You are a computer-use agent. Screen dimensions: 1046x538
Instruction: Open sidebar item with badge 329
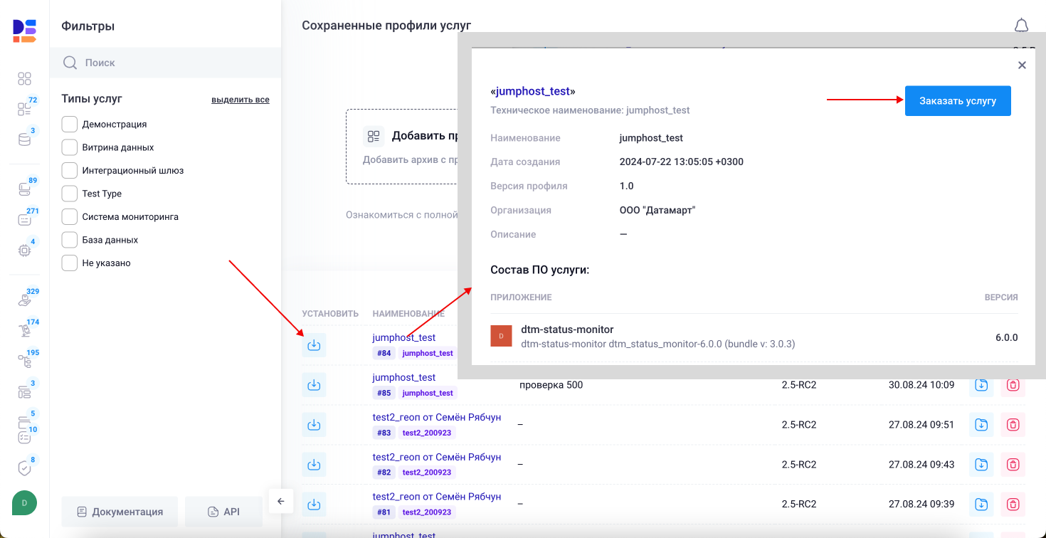click(24, 300)
